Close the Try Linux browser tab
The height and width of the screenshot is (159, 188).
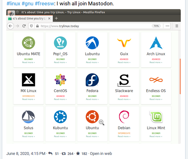click(x=49, y=19)
